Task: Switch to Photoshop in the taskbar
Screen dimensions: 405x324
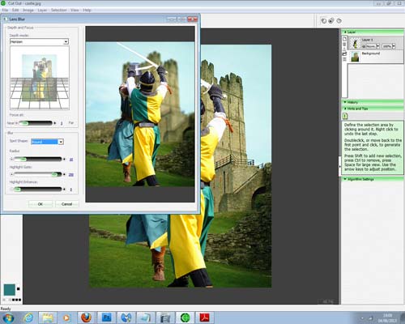Action: point(106,318)
